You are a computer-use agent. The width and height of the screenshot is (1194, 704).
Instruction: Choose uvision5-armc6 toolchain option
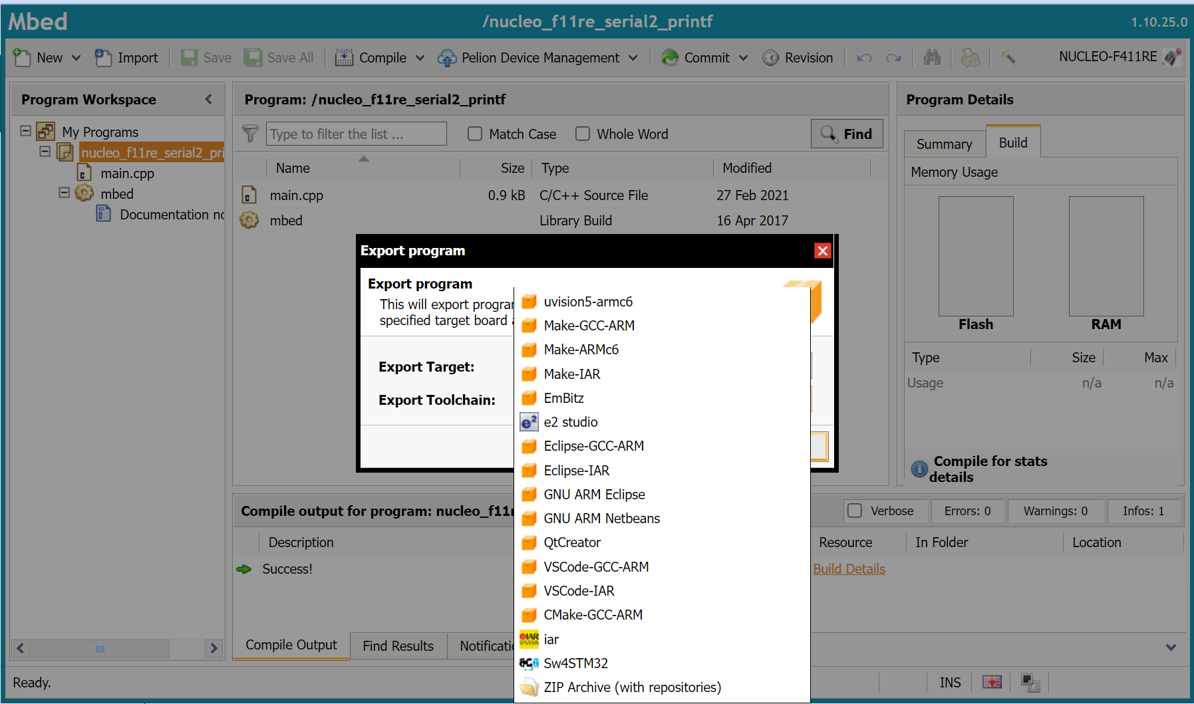663,302
